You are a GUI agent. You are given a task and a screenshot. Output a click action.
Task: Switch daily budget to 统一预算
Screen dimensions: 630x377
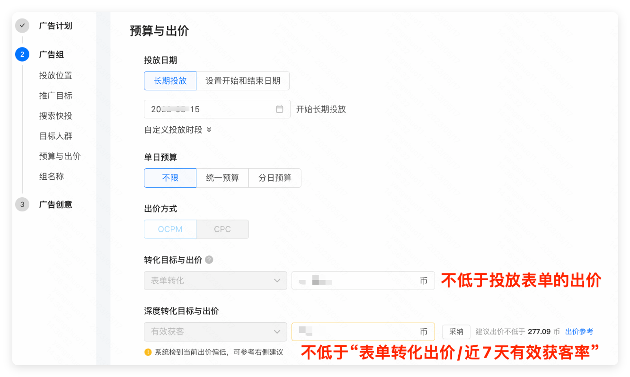coord(222,178)
